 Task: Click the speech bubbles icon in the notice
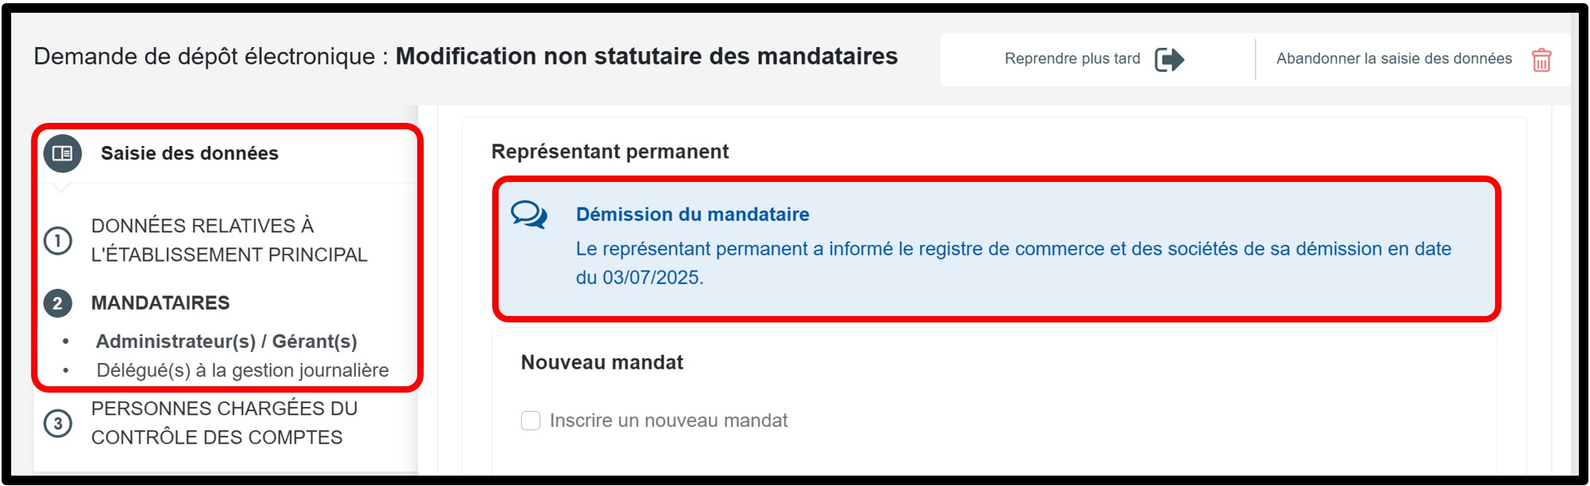pyautogui.click(x=529, y=215)
